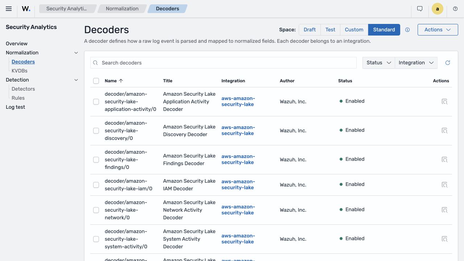Go to Normalization breadcrumb
This screenshot has width=464, height=261.
[x=122, y=9]
